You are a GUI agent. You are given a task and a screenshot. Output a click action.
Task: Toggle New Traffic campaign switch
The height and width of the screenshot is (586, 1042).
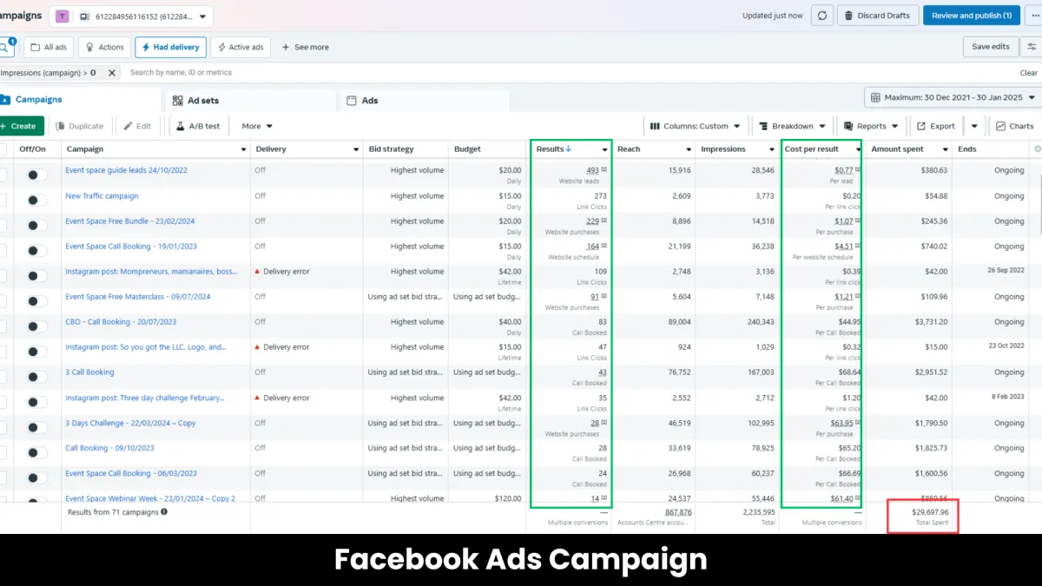coord(36,200)
